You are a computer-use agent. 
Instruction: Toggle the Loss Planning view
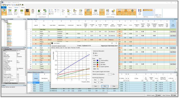(x=27, y=12)
